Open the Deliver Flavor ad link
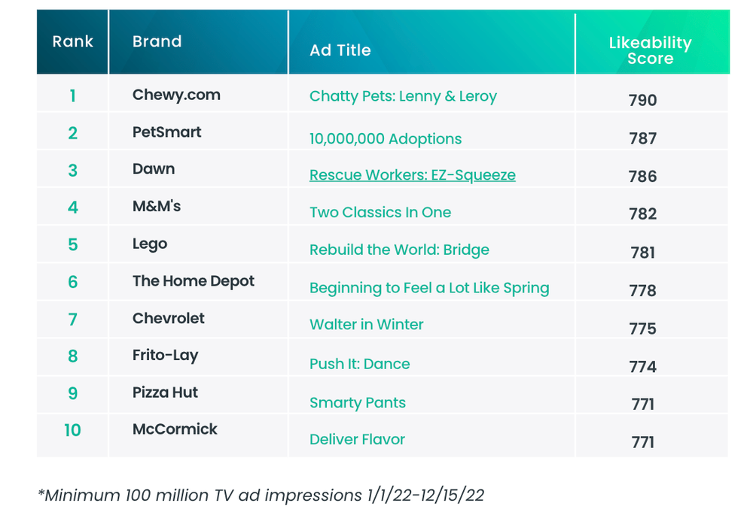Viewport: 753px width, 515px height. (357, 439)
